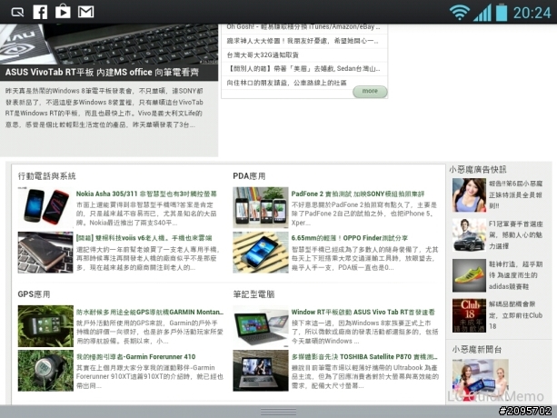Click the OPPO Finder phone thumbnail
Screen dimensions: 557x418
coord(261,253)
